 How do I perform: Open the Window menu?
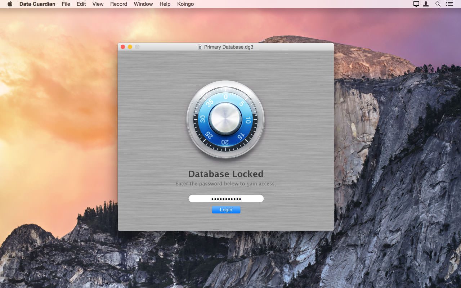[143, 4]
